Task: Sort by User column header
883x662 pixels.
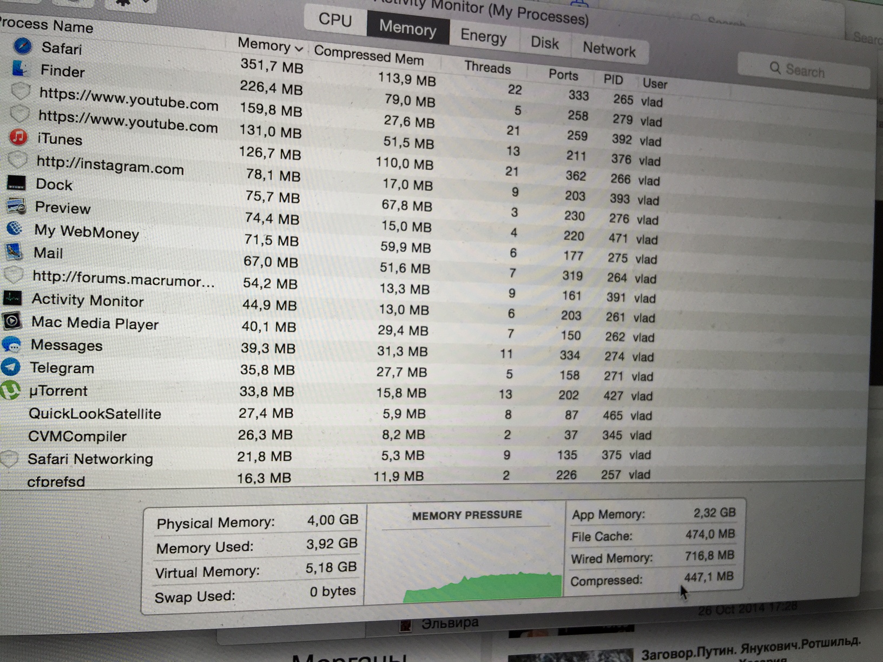Action: coord(655,83)
